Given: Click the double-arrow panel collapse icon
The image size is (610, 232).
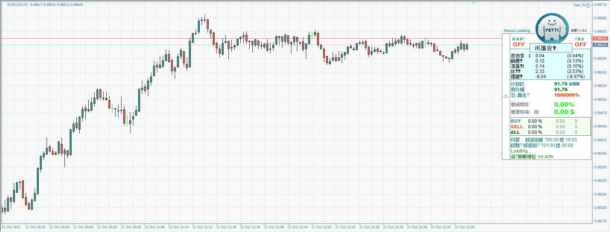Looking at the screenshot, I should (x=506, y=96).
